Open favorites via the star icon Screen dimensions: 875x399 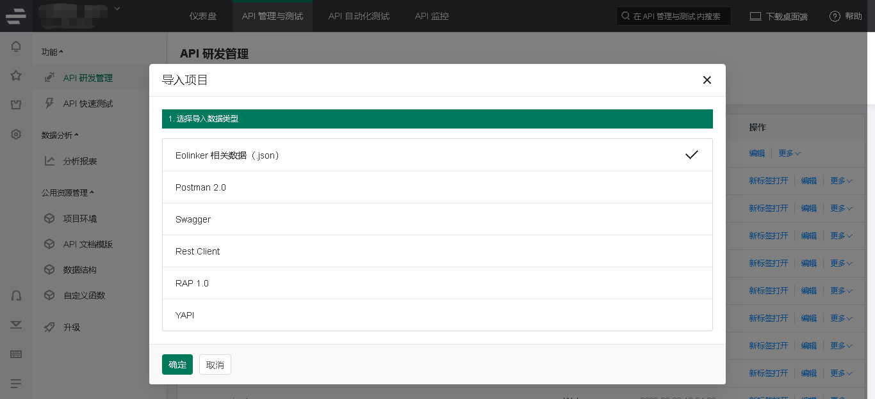(16, 75)
